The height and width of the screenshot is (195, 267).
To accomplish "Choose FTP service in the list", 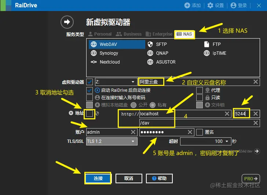I will [x=212, y=44].
